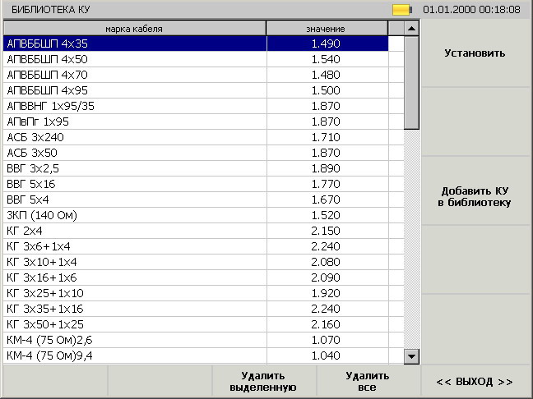Viewport: 533px width, 399px height.
Task: Click the scrollbar down arrow
Action: [x=411, y=356]
